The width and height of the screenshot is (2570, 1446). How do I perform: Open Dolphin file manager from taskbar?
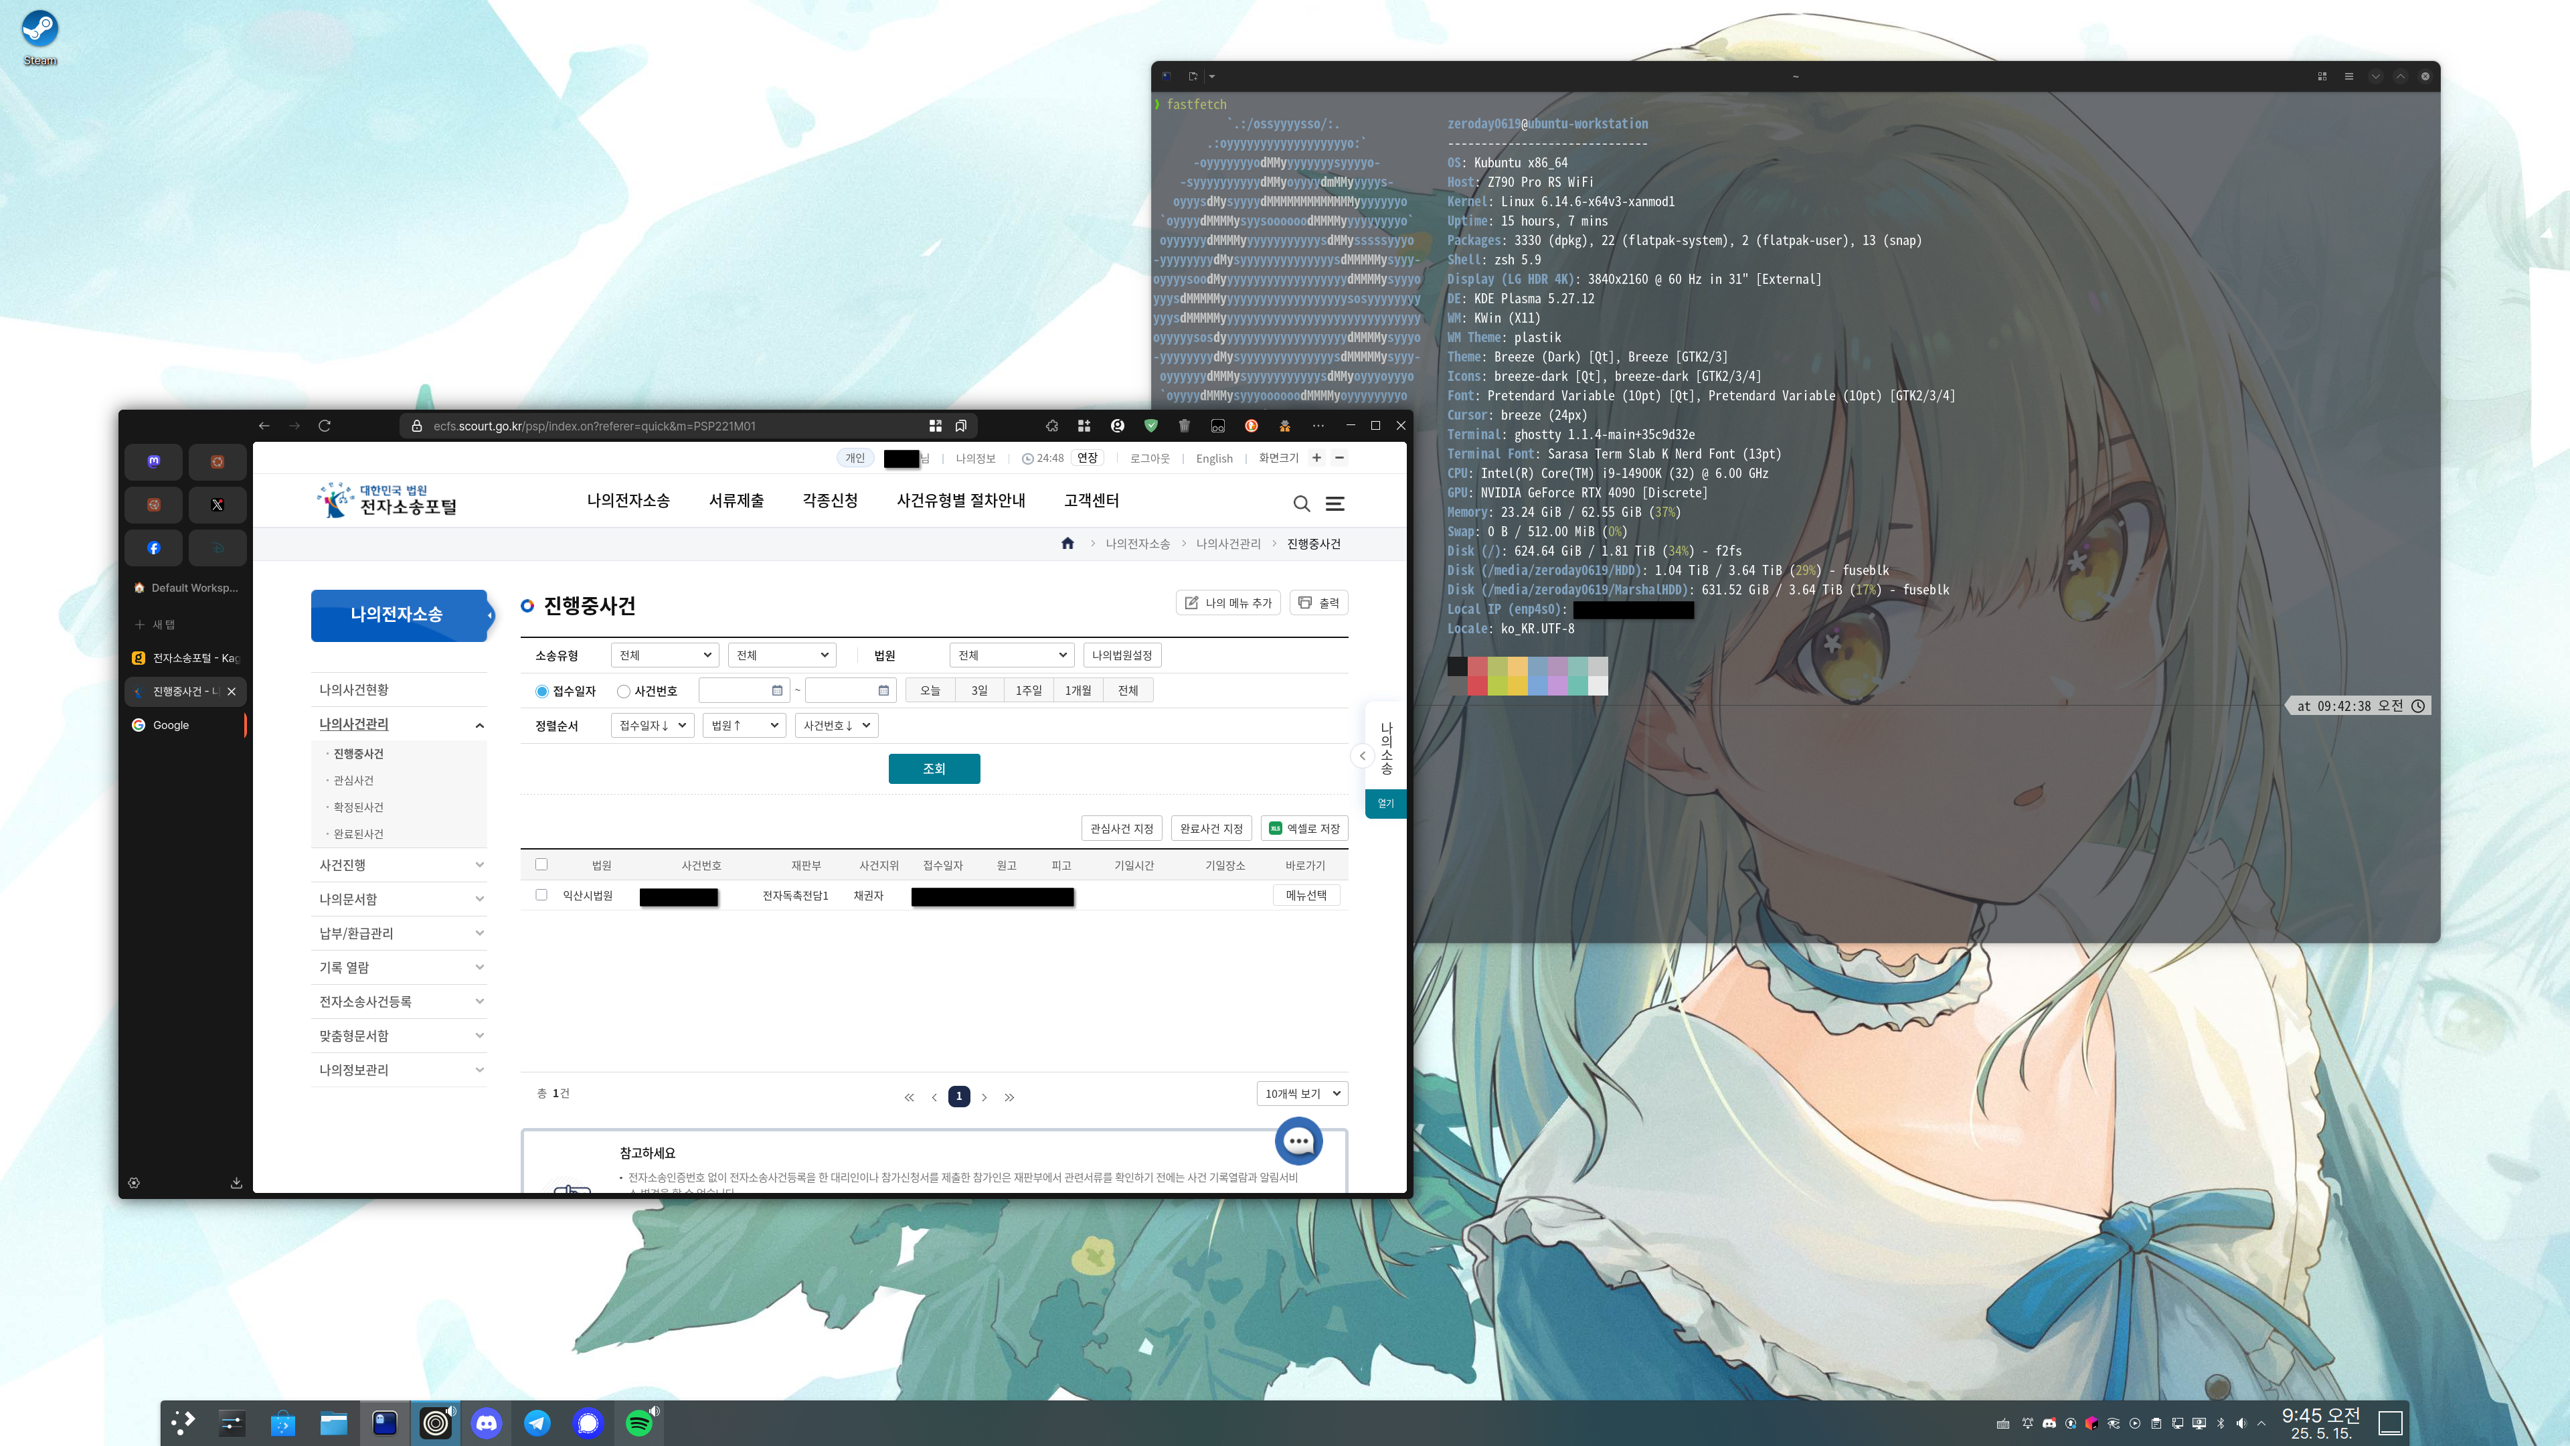(x=333, y=1424)
